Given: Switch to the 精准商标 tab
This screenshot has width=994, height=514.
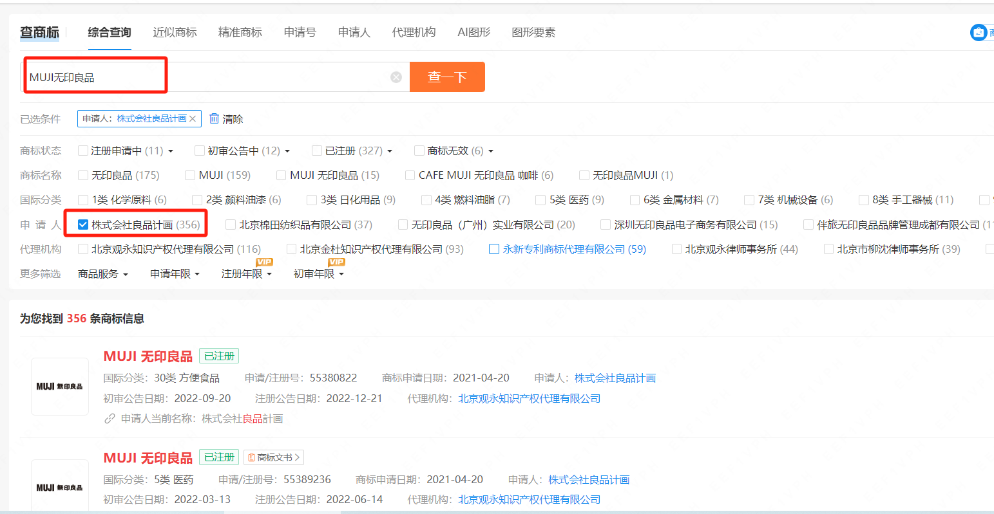Looking at the screenshot, I should coord(240,32).
